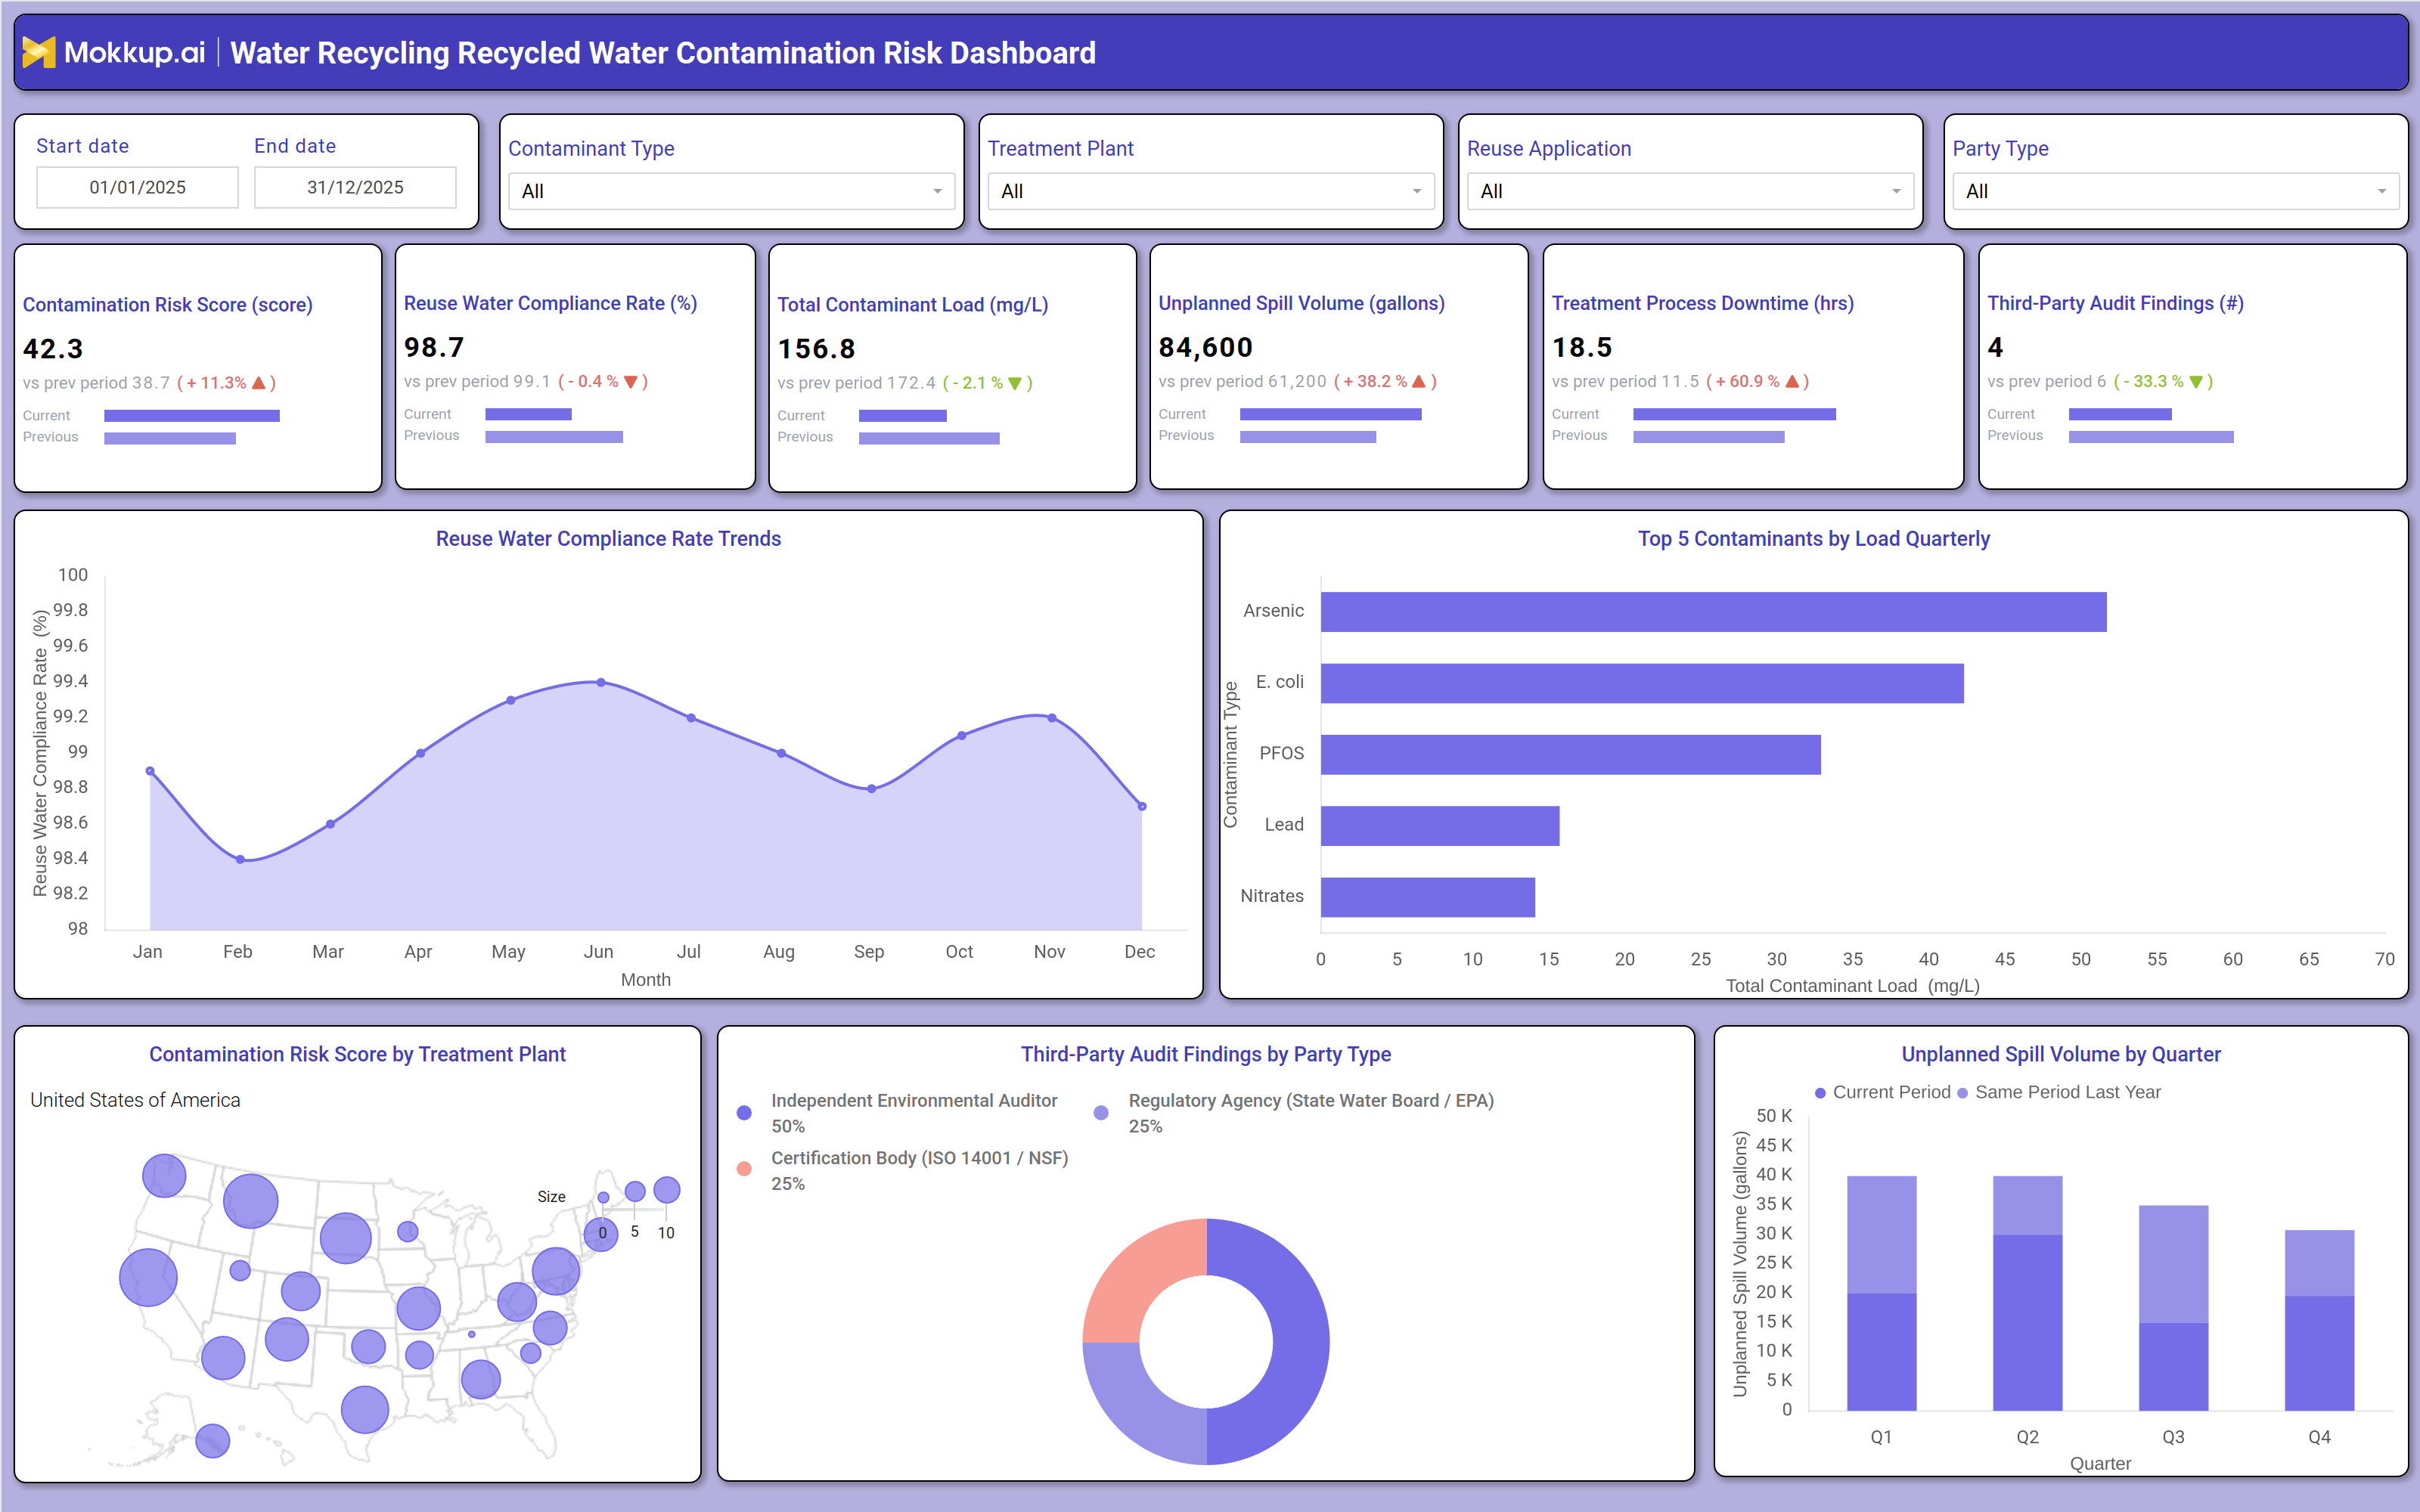2420x1512 pixels.
Task: Click the Q2 stacked bar
Action: 2027,1293
